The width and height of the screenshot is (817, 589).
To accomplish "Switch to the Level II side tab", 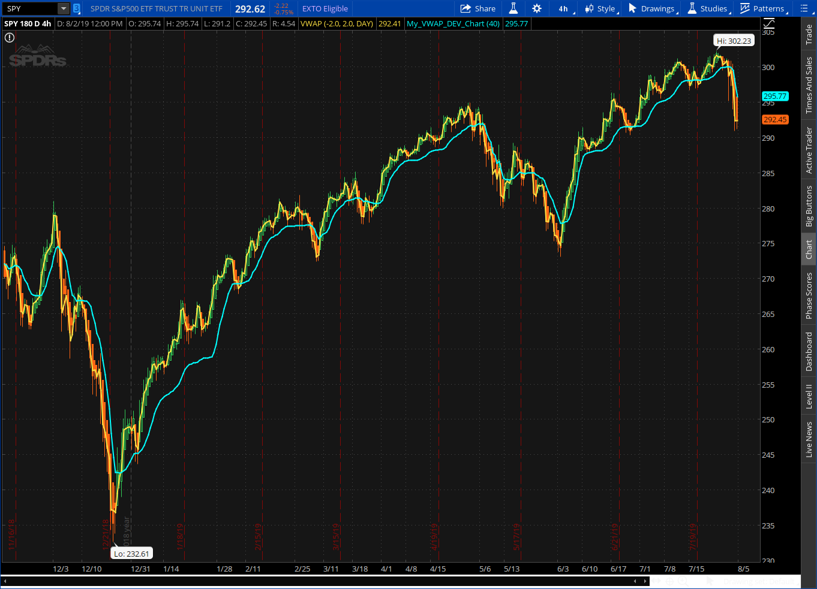I will click(809, 396).
